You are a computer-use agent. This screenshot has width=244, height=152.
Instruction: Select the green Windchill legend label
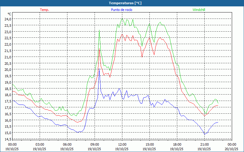(x=199, y=10)
